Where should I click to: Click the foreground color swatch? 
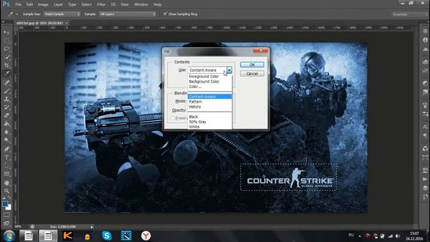point(5,204)
